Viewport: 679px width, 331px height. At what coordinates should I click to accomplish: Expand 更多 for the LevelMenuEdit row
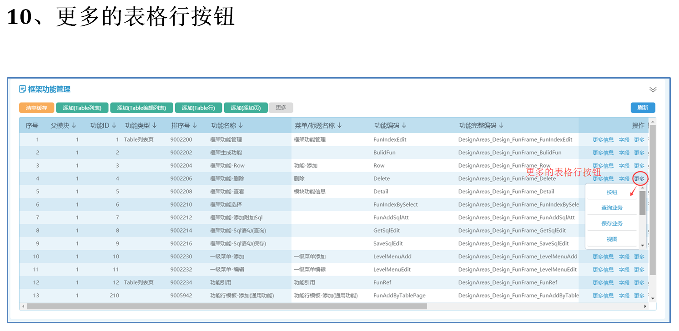click(639, 270)
